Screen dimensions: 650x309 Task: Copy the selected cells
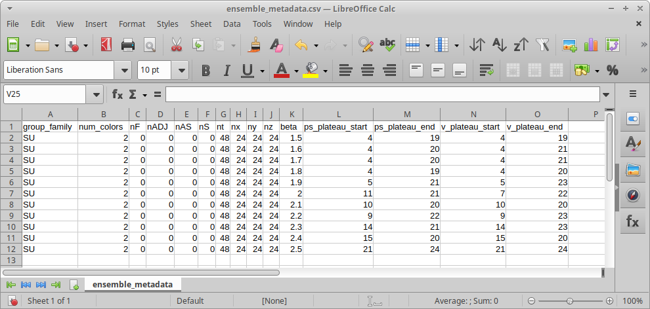198,45
